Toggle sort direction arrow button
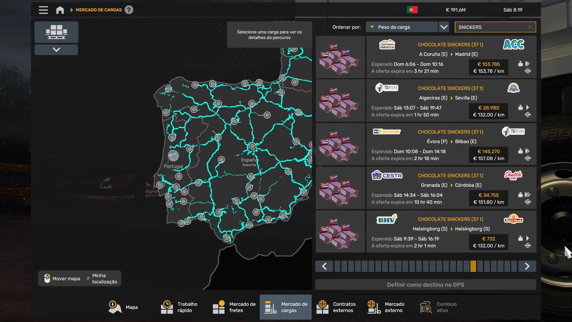Viewport: 572px width, 322px height. (x=444, y=27)
